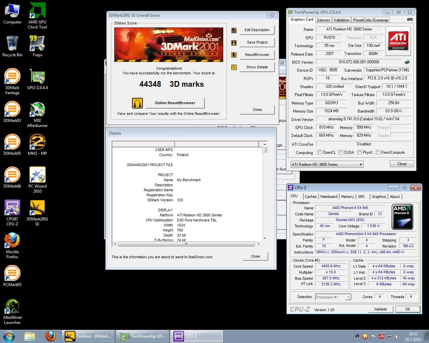The width and height of the screenshot is (429, 343).
Task: Toggle the PhysX checkbox
Action: tap(359, 152)
